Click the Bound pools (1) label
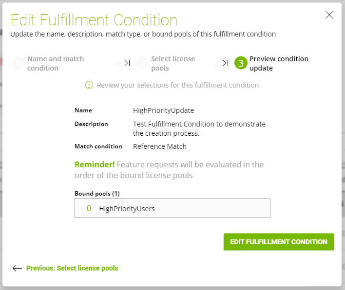The image size is (345, 290). 97,194
